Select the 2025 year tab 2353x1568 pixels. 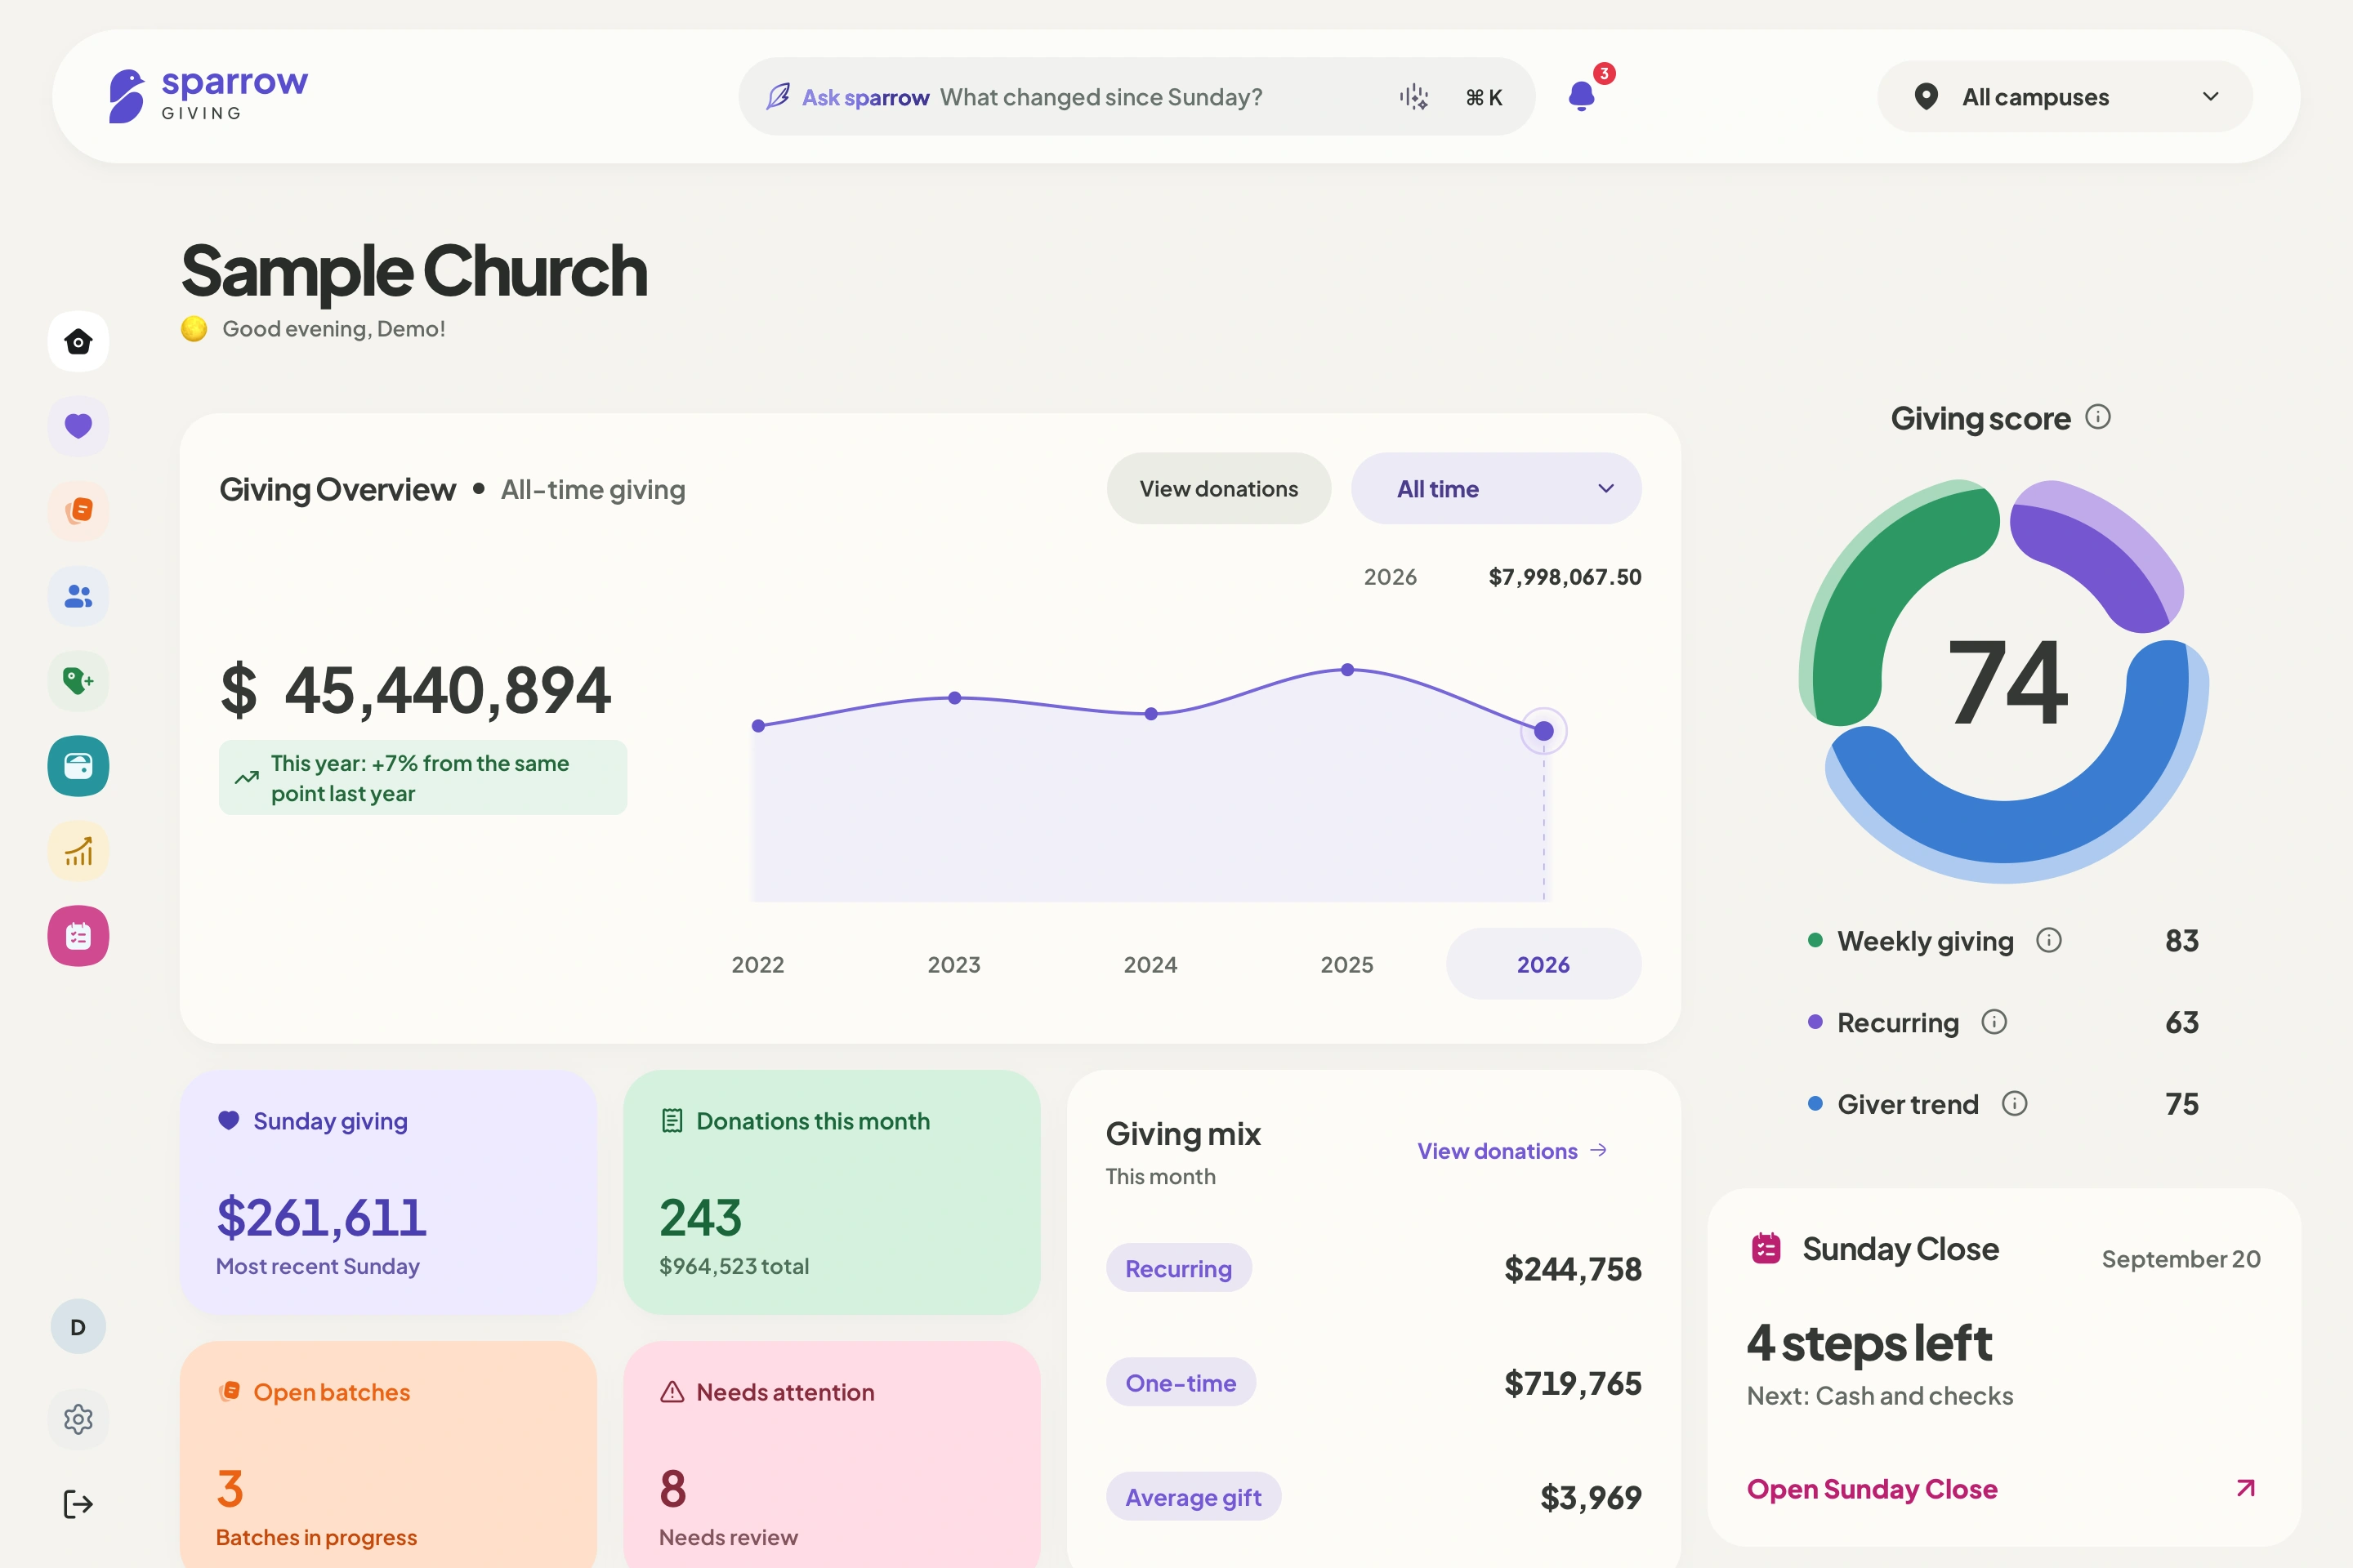tap(1346, 965)
